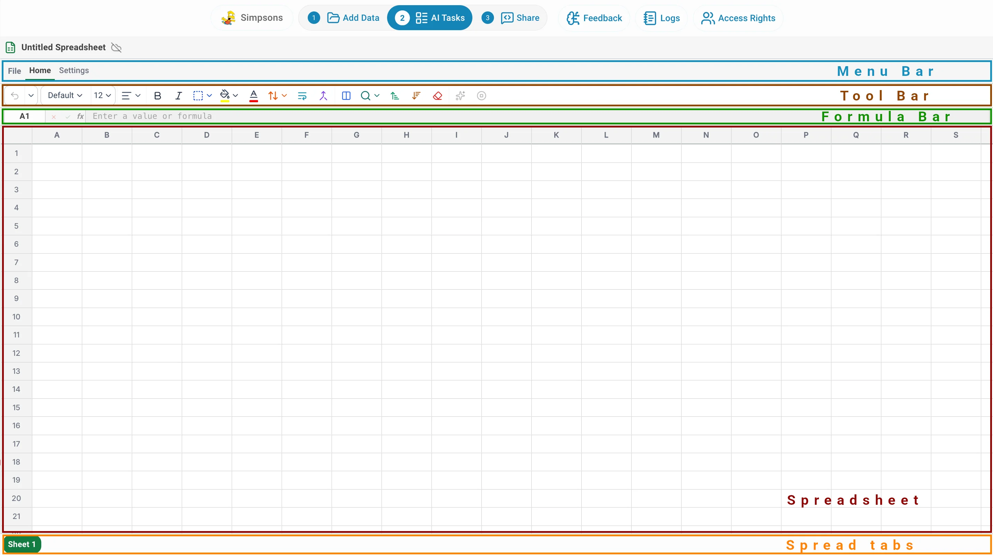Open the Default font family dropdown
This screenshot has width=993, height=555.
(65, 96)
